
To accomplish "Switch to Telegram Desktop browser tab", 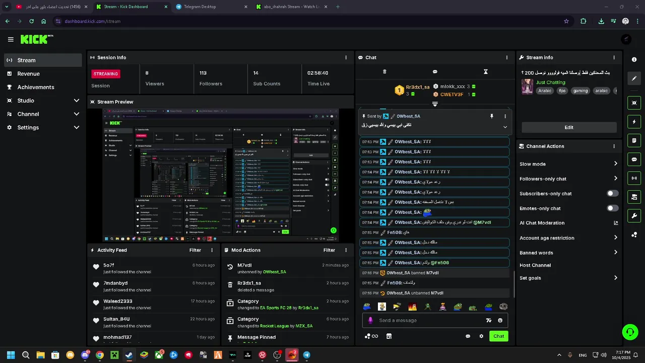I will tap(211, 7).
